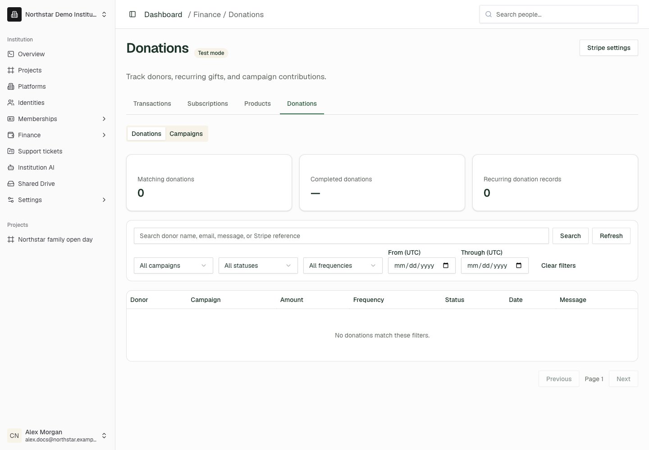Click Clear filters
Viewport: 649px width, 450px height.
click(x=558, y=265)
